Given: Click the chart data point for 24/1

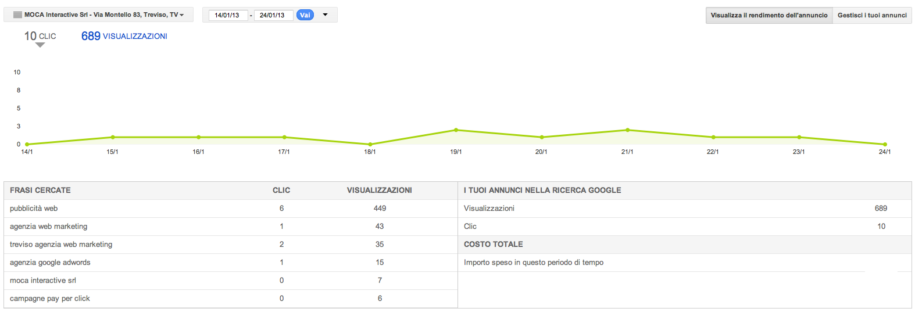Looking at the screenshot, I should (x=885, y=144).
